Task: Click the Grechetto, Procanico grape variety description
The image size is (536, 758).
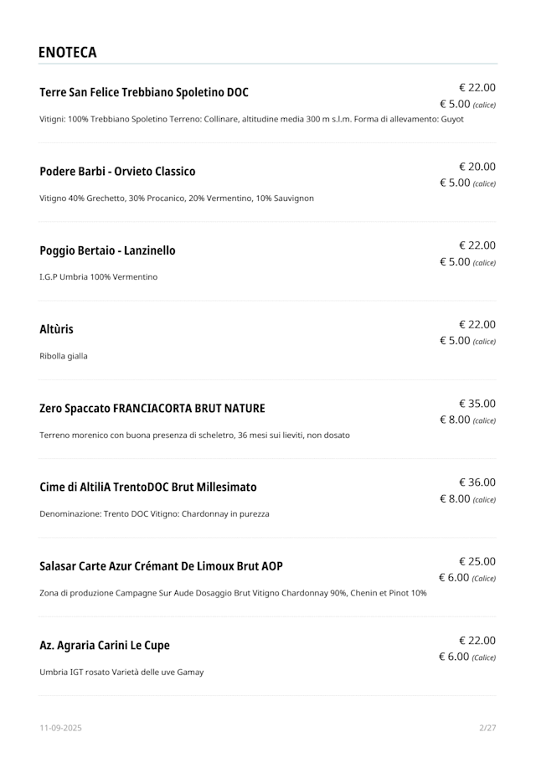Action: (x=177, y=199)
